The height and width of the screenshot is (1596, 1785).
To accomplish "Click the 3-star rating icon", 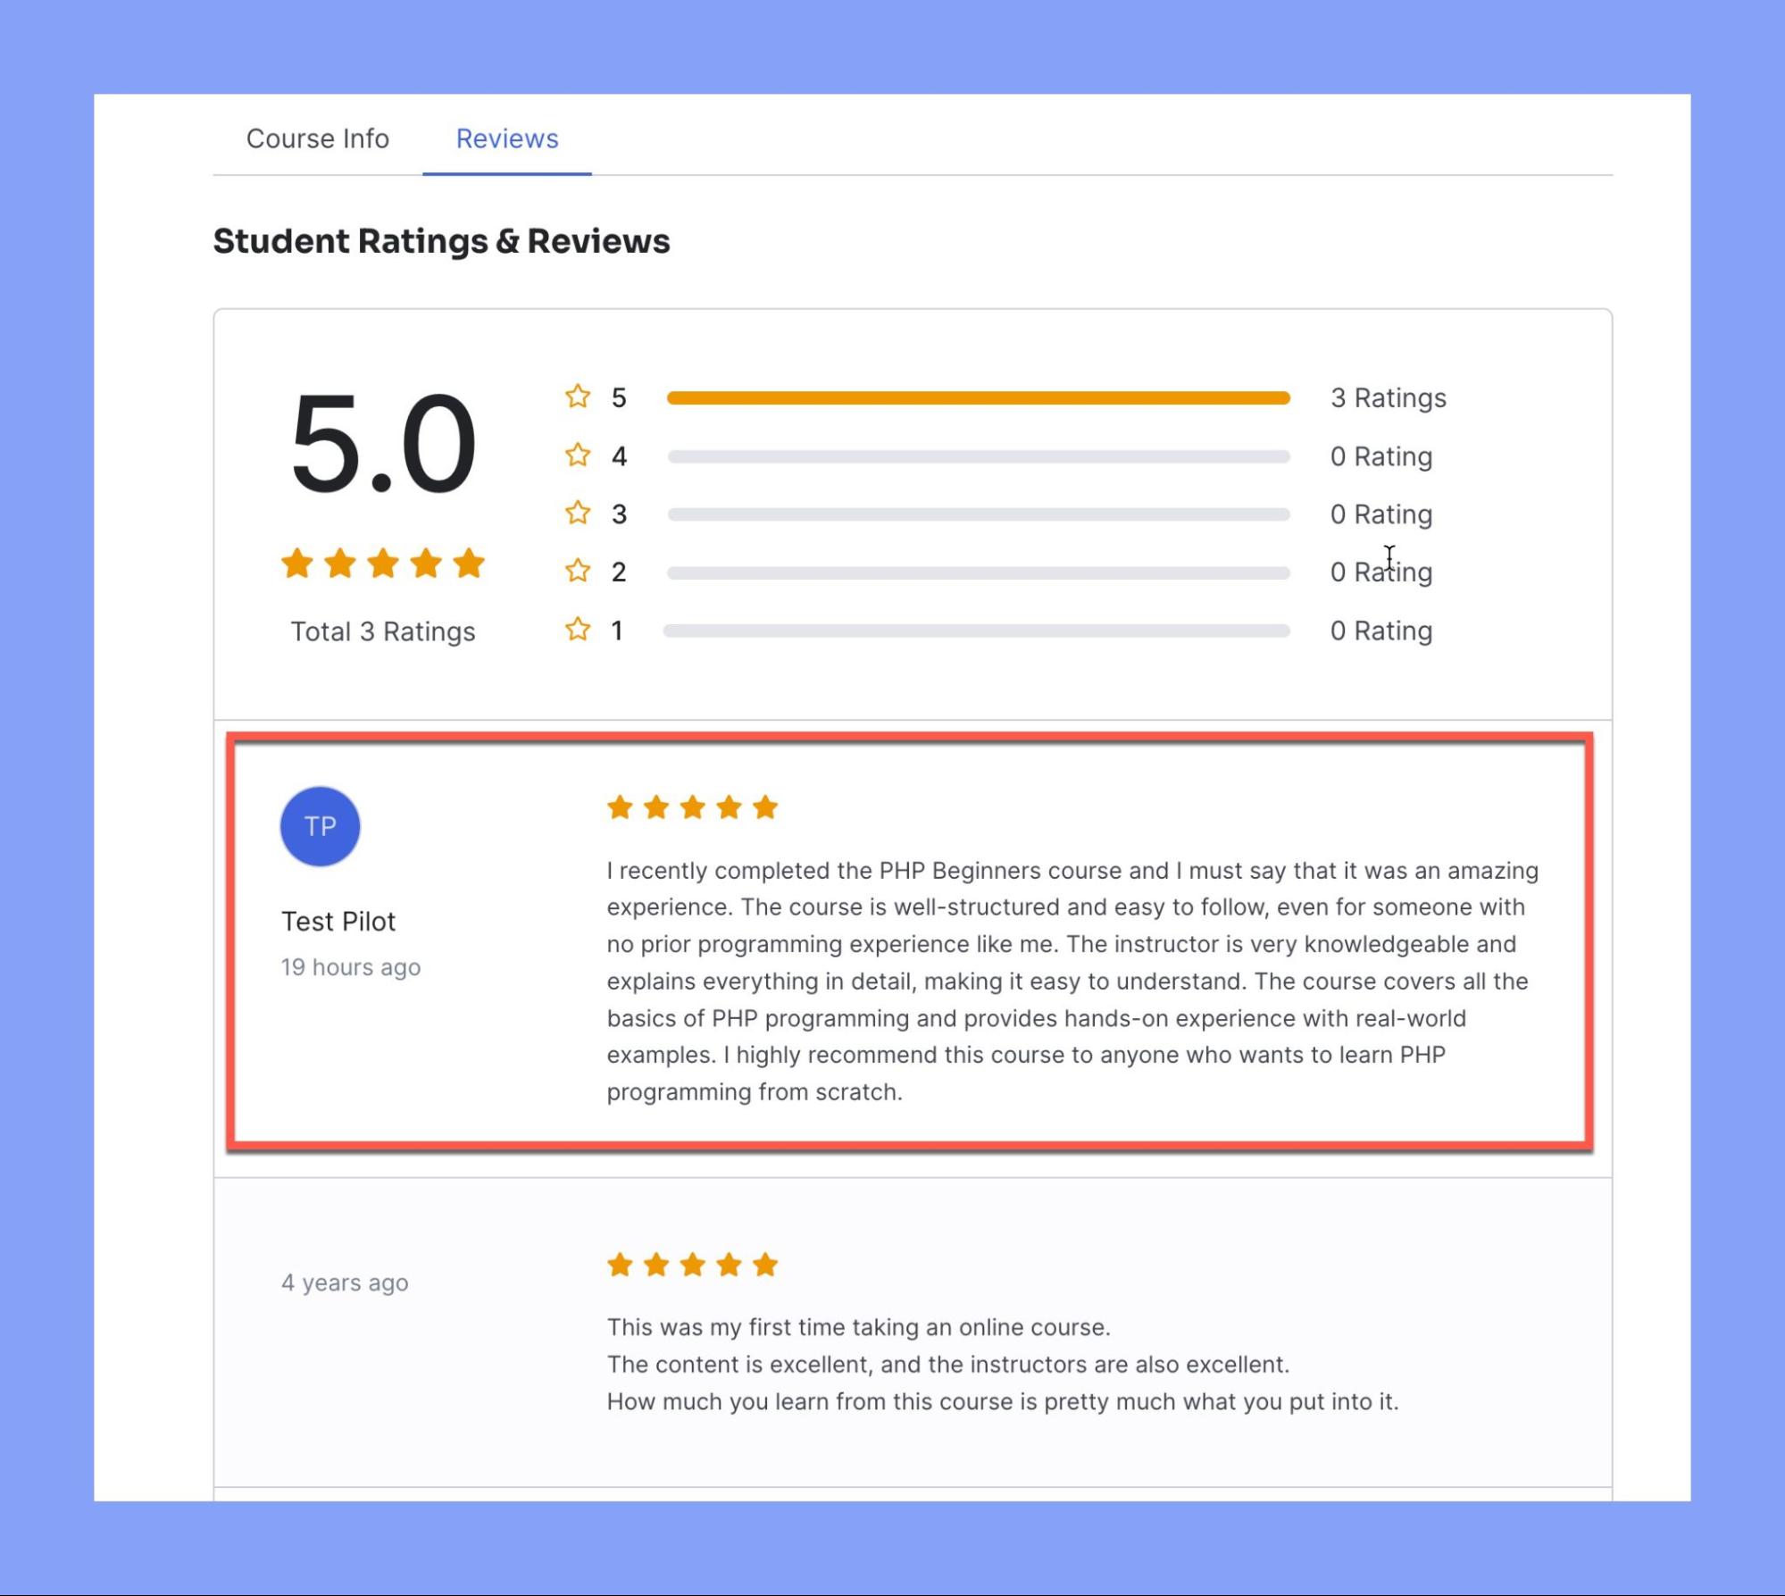I will click(x=580, y=512).
